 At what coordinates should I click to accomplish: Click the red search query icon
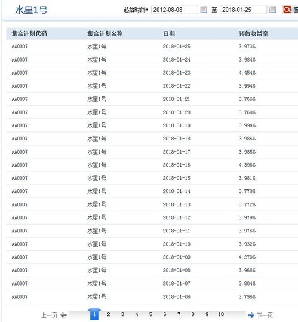pyautogui.click(x=287, y=10)
